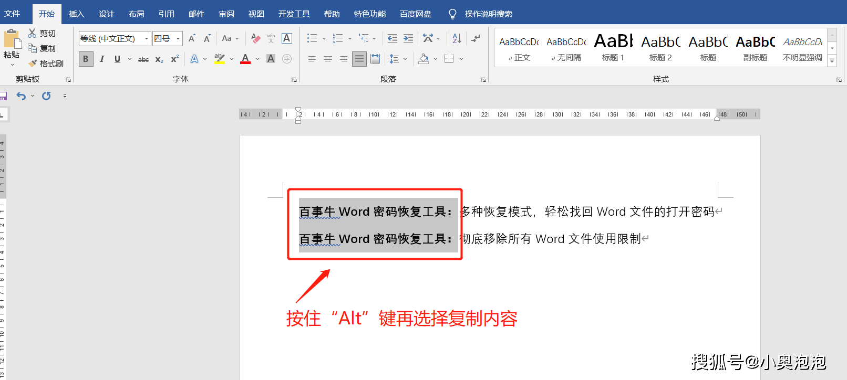Align text right
Viewport: 847px width, 380px height.
point(344,59)
